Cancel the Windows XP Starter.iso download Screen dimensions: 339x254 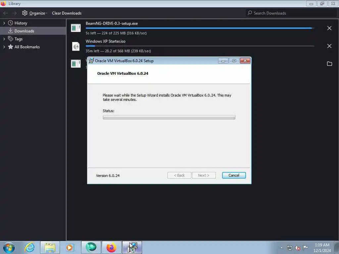tap(329, 46)
